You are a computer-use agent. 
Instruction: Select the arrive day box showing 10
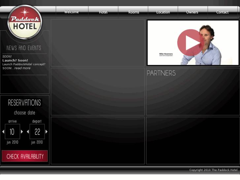pyautogui.click(x=13, y=131)
